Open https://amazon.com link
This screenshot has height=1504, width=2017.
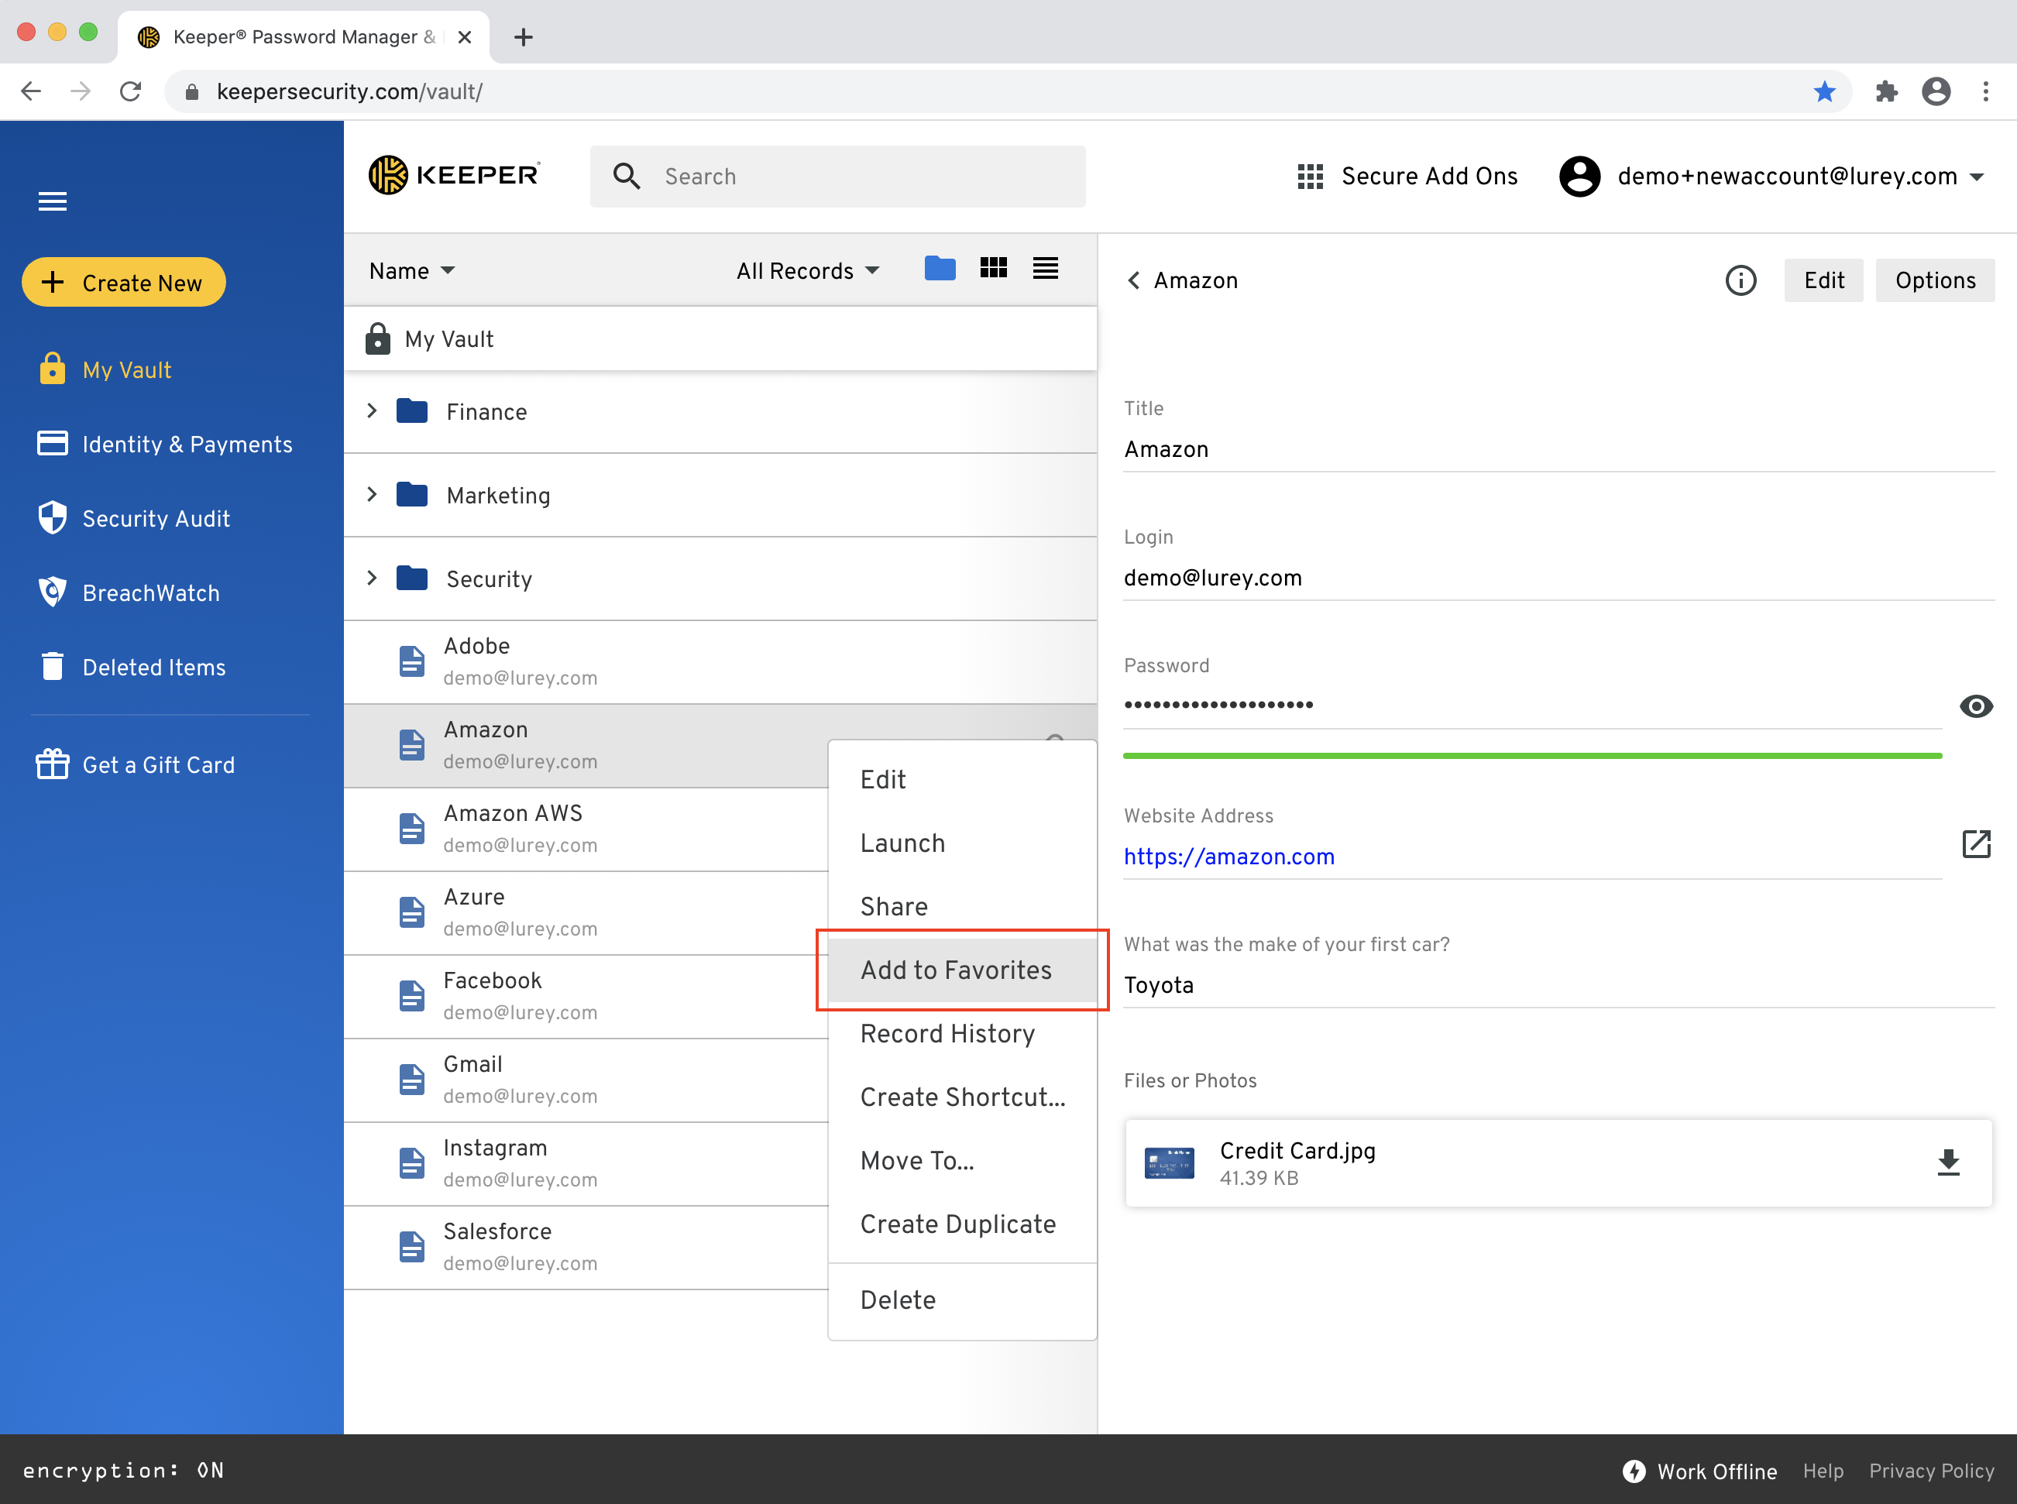pyautogui.click(x=1228, y=857)
